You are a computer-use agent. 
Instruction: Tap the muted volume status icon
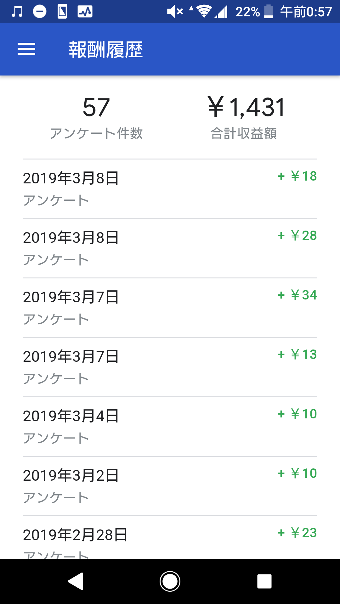point(175,12)
